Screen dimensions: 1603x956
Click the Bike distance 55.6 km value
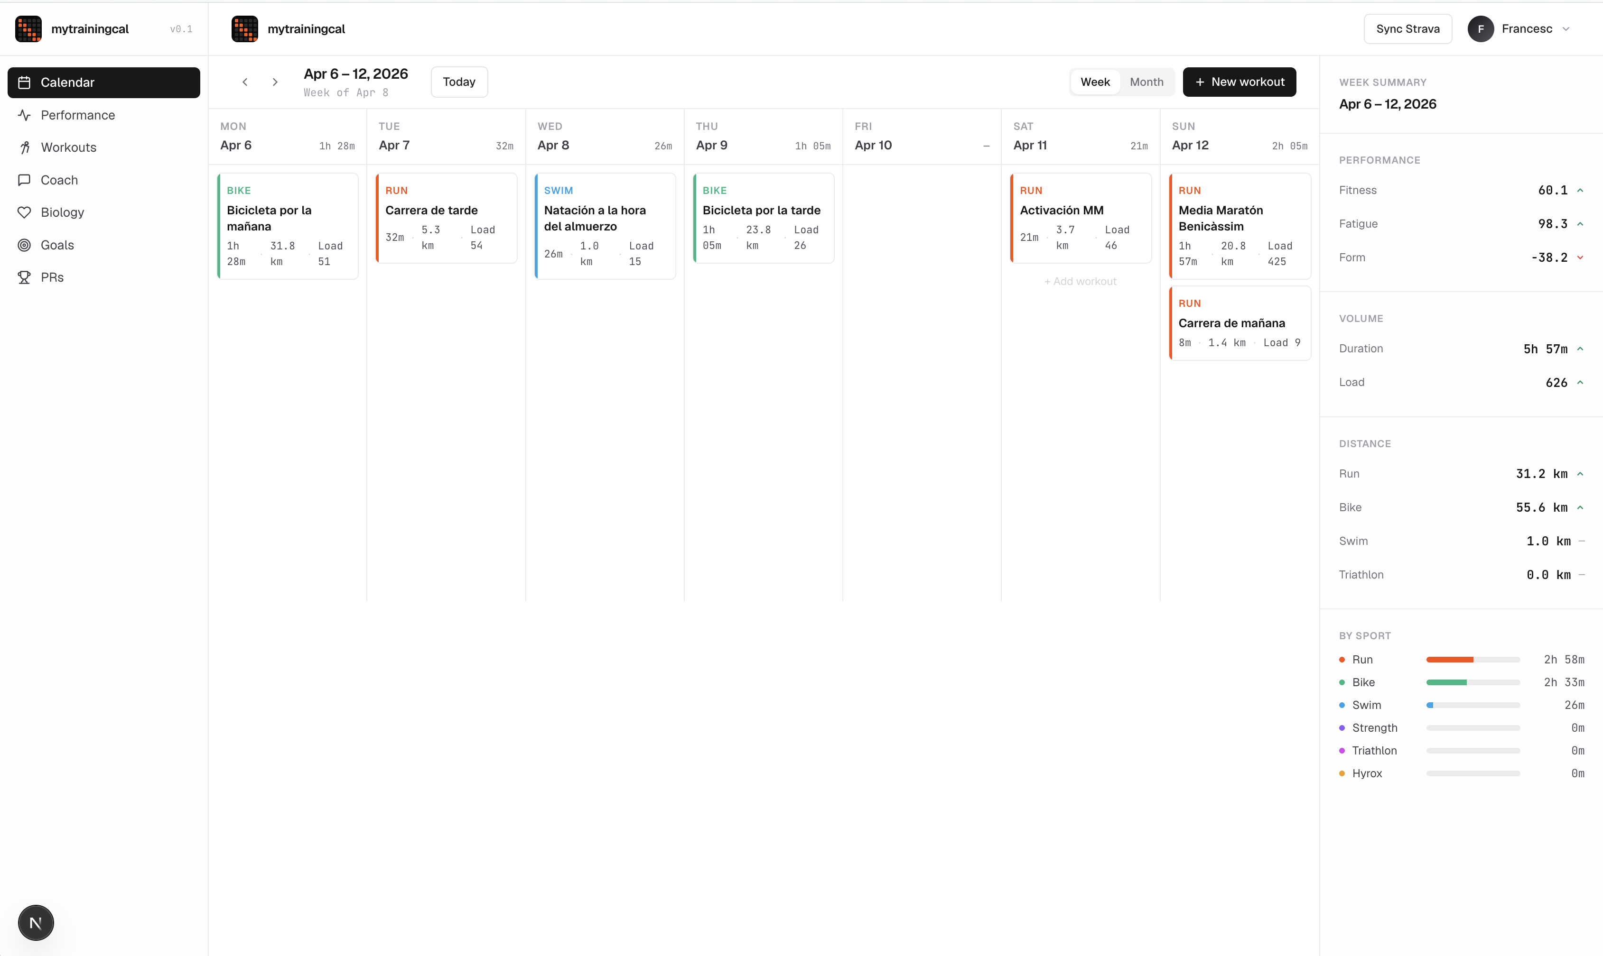(1542, 507)
